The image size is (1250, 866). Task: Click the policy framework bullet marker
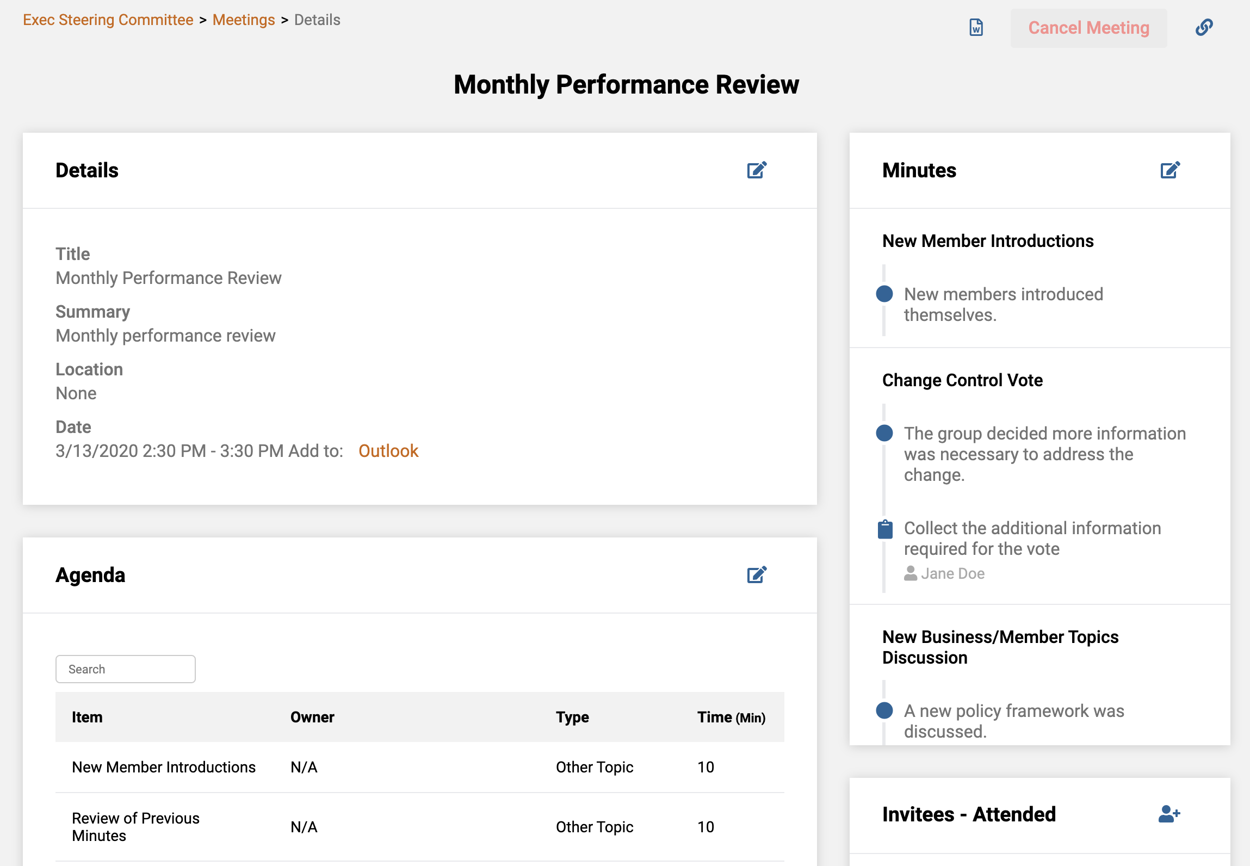(x=884, y=710)
